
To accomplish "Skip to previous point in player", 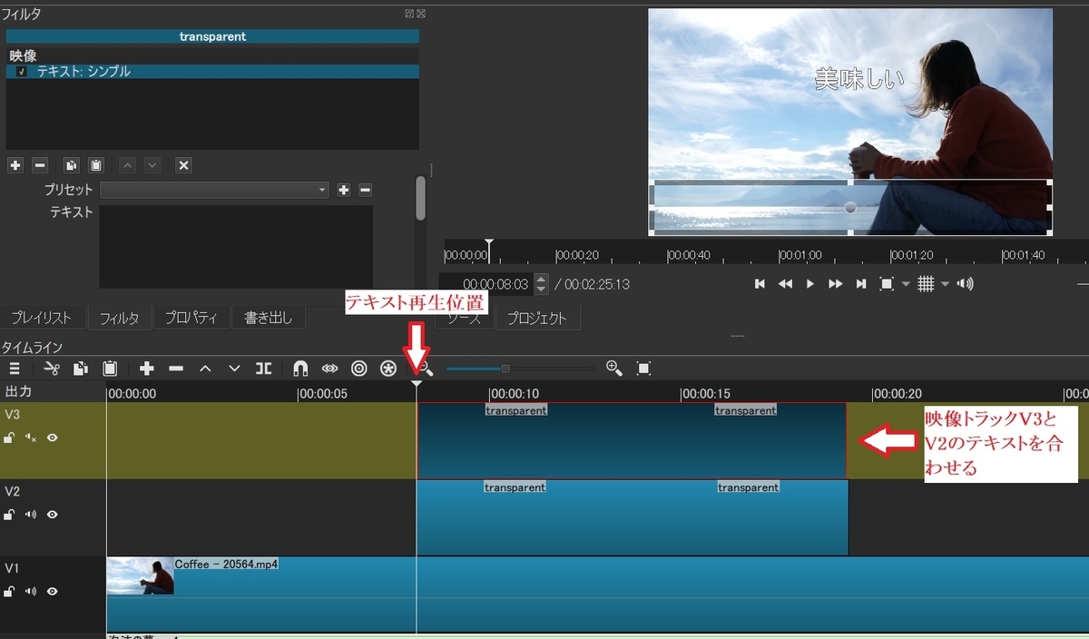I will pyautogui.click(x=760, y=284).
